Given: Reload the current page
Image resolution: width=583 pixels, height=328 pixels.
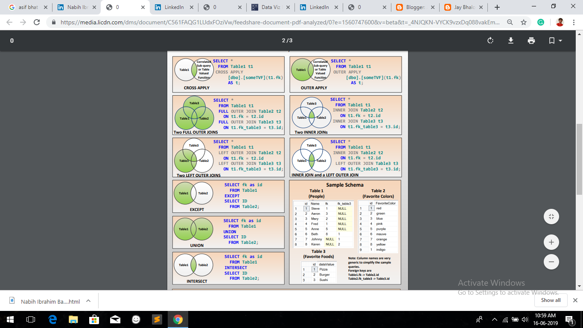Looking at the screenshot, I should click(x=37, y=22).
